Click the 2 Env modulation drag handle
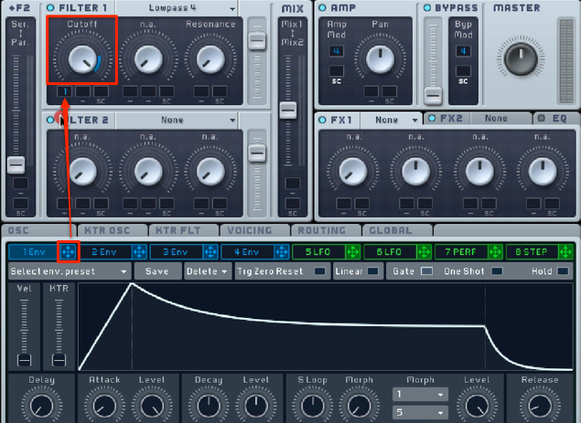 tap(139, 252)
